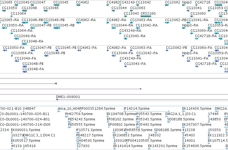Image resolution: width=228 pixels, height=150 pixels.
Task: Open EST EK050517.5prime label
Action: tap(25, 141)
